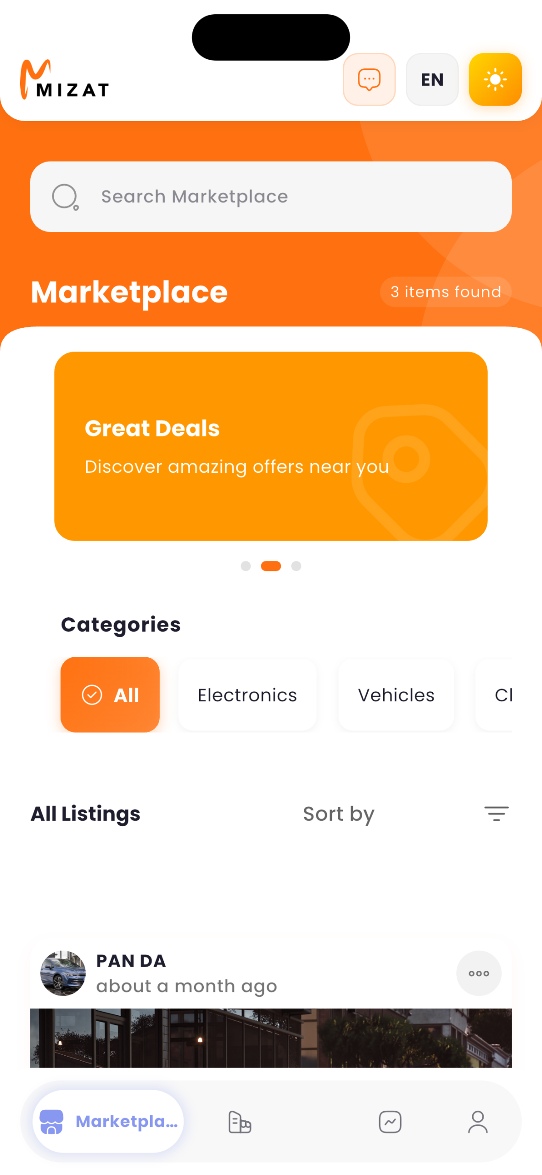Filter by the Vehicles category
This screenshot has width=542, height=1175.
[x=396, y=694]
